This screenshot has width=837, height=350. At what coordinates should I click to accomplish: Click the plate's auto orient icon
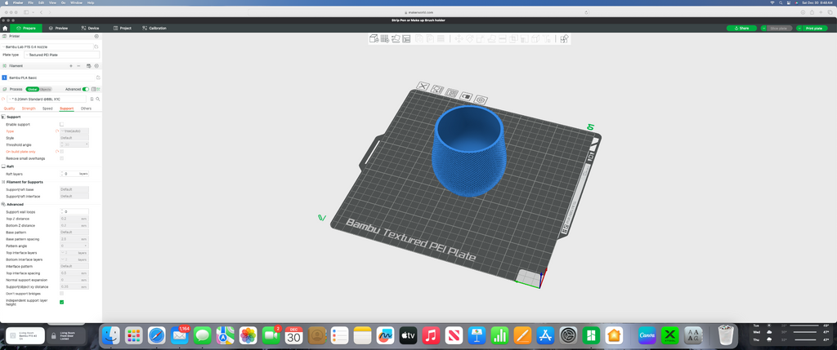[x=437, y=89]
